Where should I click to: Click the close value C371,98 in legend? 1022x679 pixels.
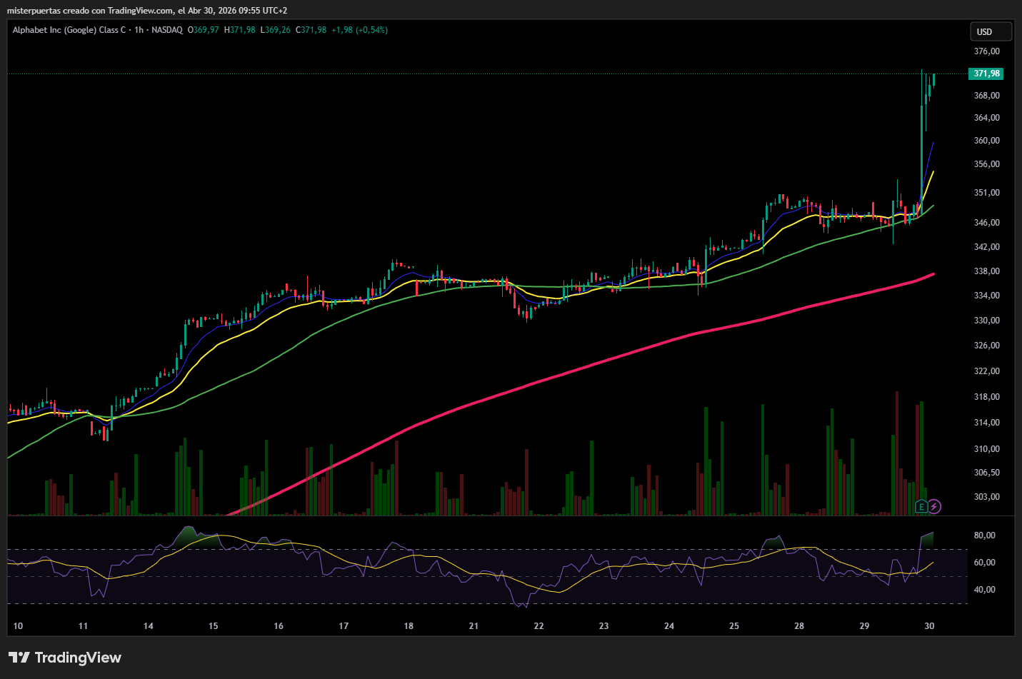coord(311,30)
